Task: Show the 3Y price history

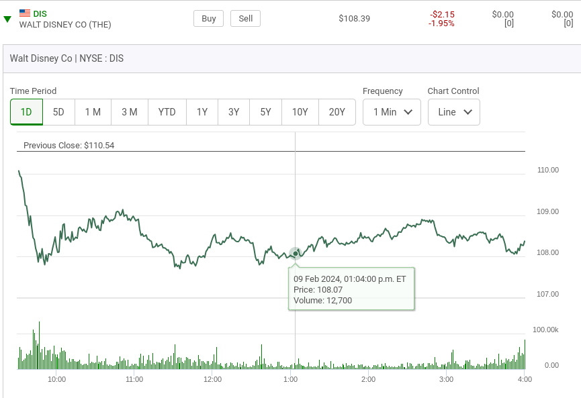Action: [x=234, y=112]
